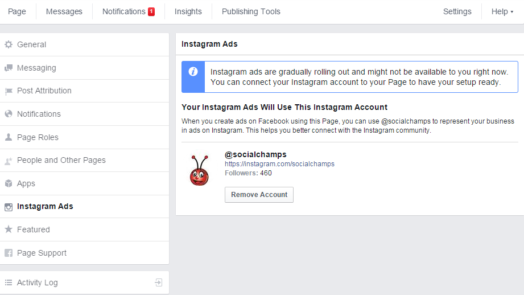Open Page Roles settings

pos(85,137)
